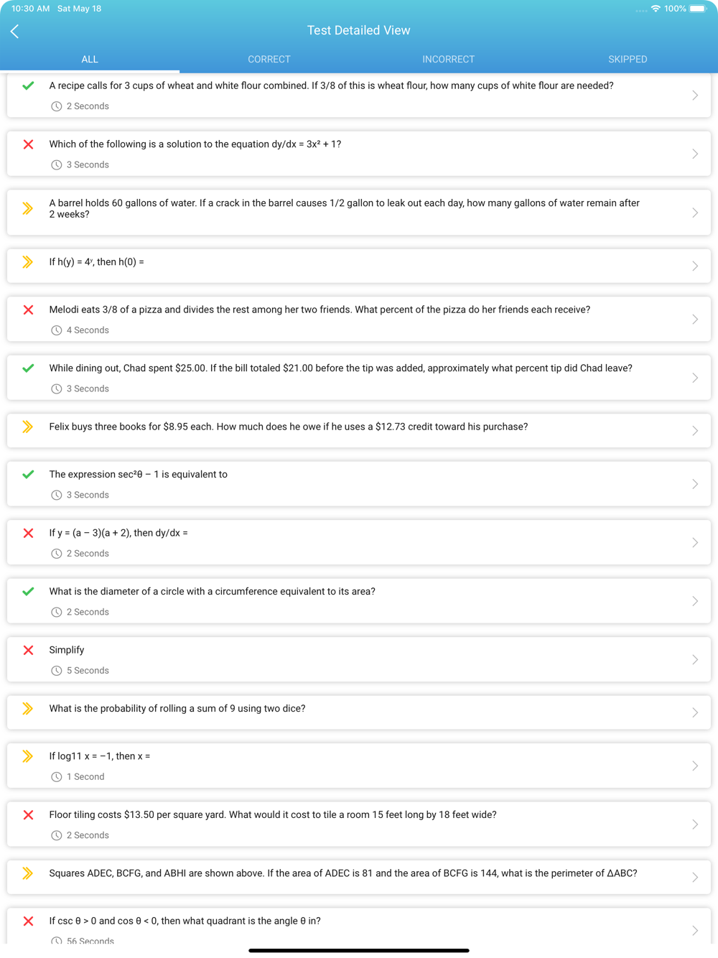
Task: Expand chevron on log11 x question
Action: tap(695, 766)
